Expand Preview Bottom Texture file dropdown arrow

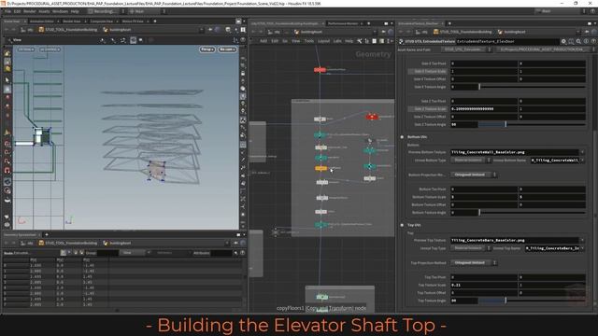(x=582, y=152)
